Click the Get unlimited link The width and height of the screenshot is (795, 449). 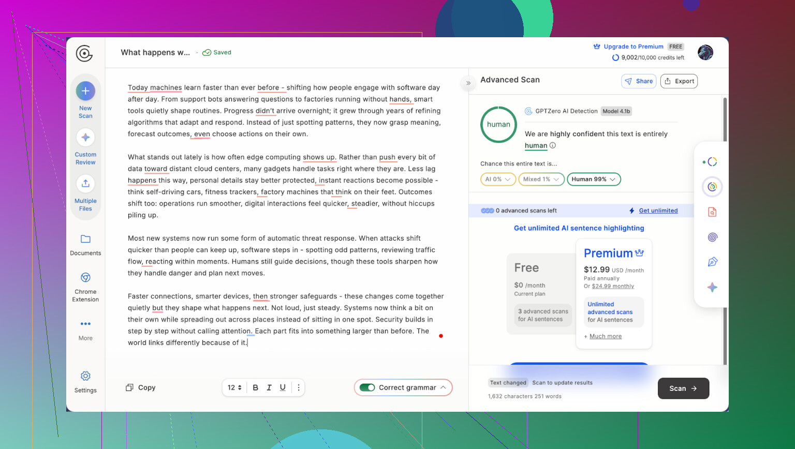coord(658,211)
